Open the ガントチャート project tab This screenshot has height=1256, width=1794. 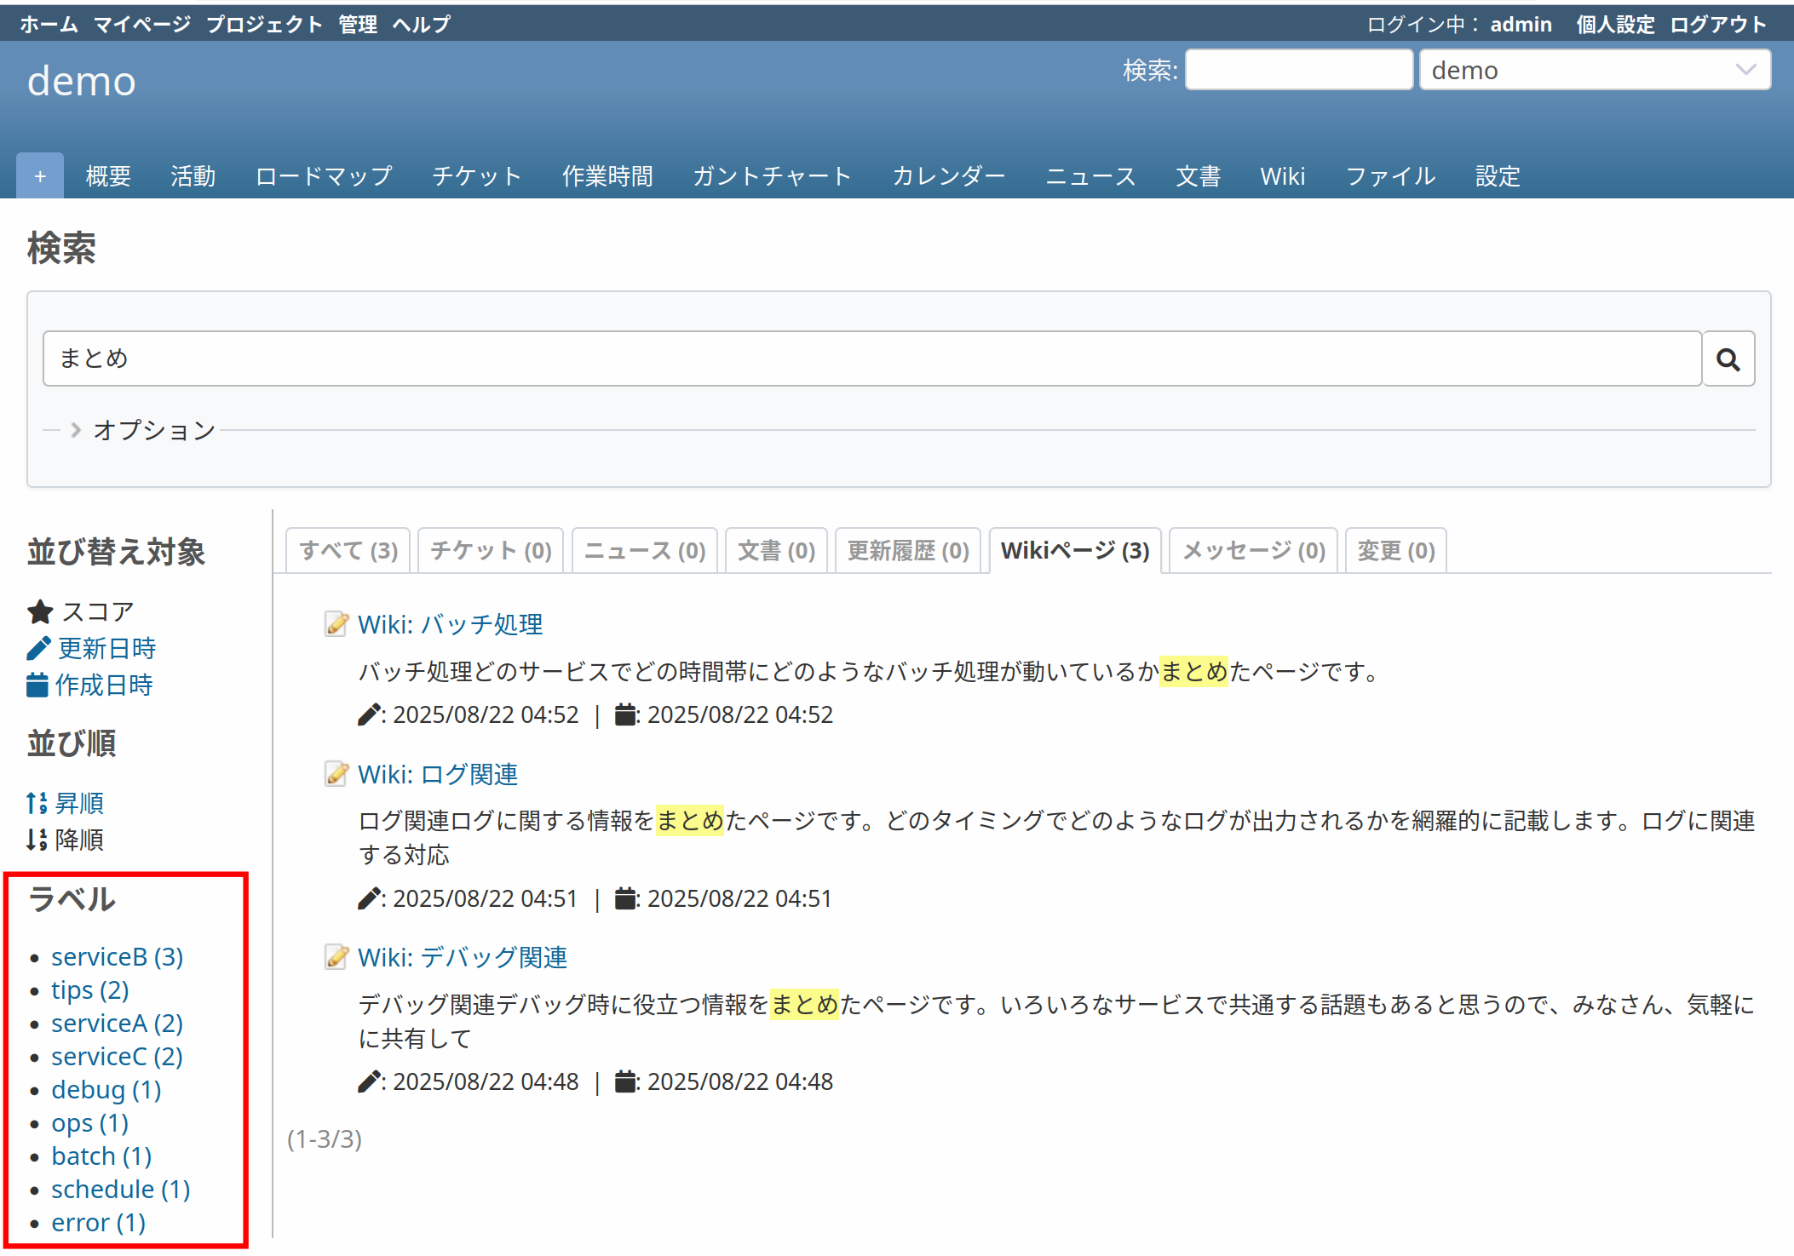coord(772,175)
